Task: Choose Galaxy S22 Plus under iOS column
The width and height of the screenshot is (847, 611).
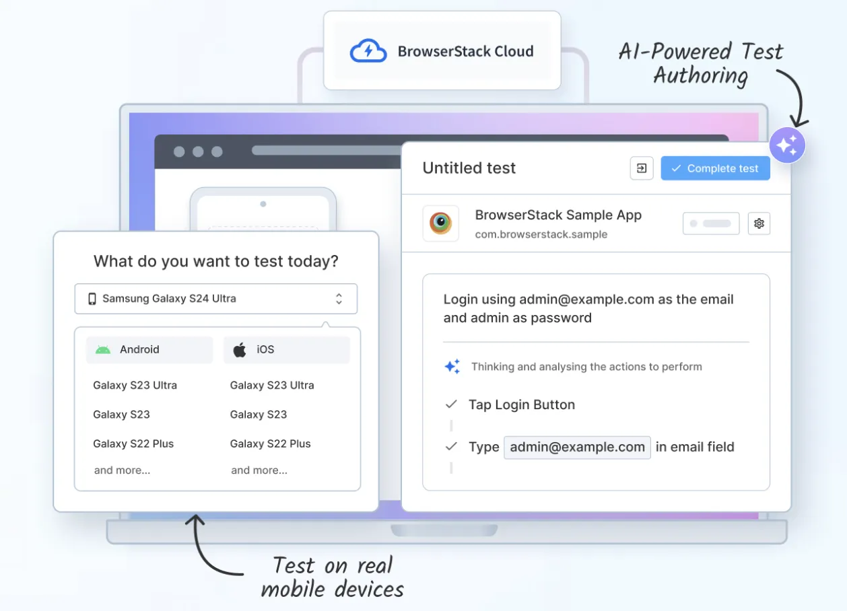Action: pos(271,443)
